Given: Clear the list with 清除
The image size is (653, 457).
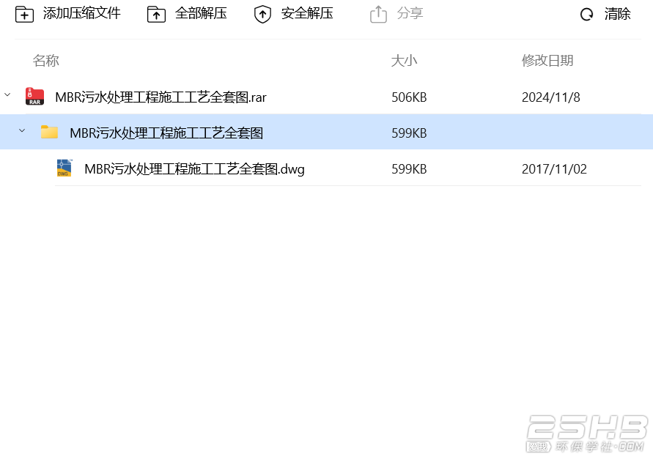Looking at the screenshot, I should tap(617, 14).
